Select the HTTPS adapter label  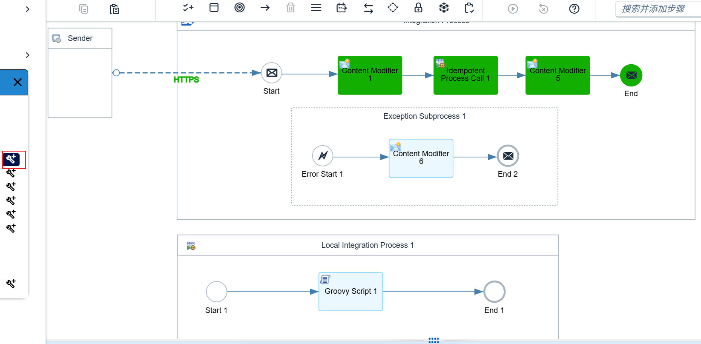tap(186, 80)
